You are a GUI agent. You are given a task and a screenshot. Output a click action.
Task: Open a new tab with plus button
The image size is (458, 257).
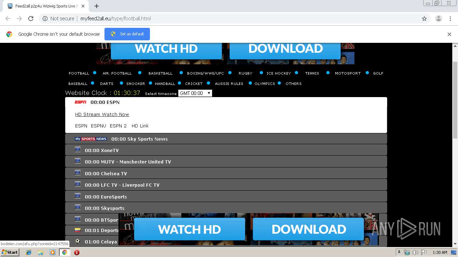pos(97,6)
